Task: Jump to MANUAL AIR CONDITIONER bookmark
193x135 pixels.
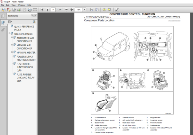Action: [x=24, y=47]
